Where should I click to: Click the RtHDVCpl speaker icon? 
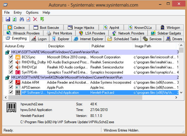click(x=18, y=67)
